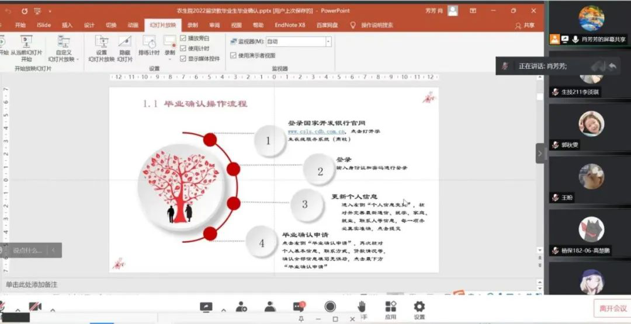Image resolution: width=631 pixels, height=324 pixels.
Task: Expand the 监视器 dropdown
Action: pos(328,42)
